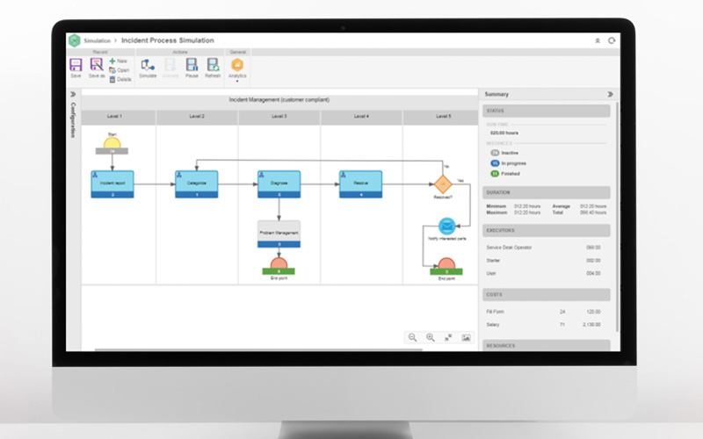Click the Simulation breadcrumb link
Viewport: 703px width, 439px height.
click(97, 40)
